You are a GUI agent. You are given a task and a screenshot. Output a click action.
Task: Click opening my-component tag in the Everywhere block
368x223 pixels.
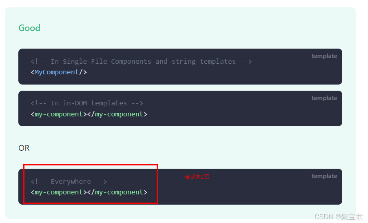[x=59, y=192]
